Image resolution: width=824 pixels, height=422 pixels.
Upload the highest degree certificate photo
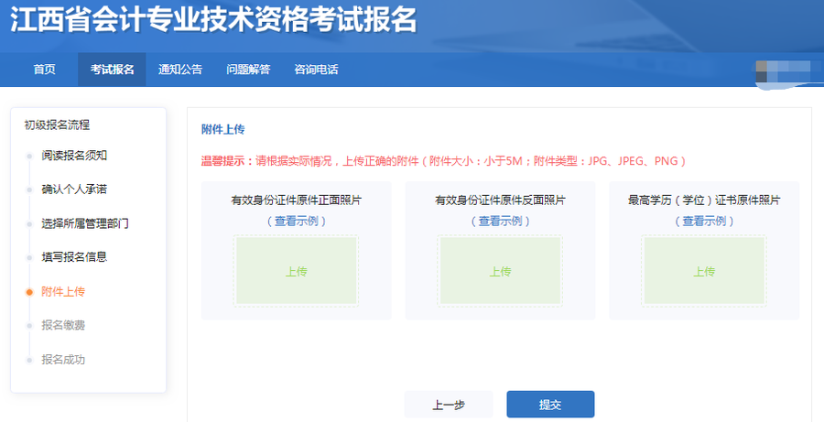pos(703,271)
